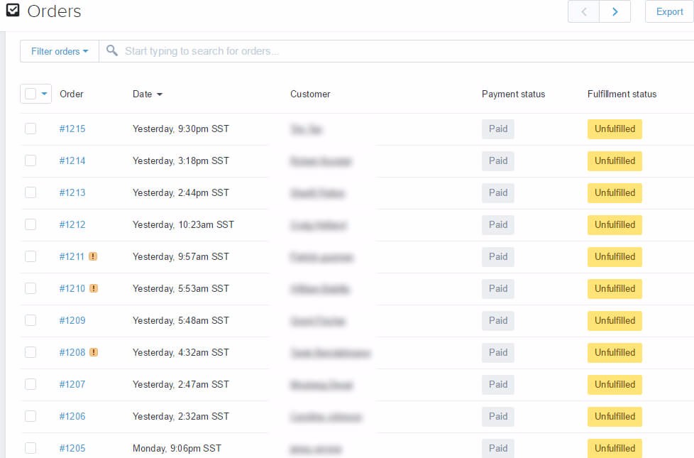Go to next page with right arrow

click(615, 11)
